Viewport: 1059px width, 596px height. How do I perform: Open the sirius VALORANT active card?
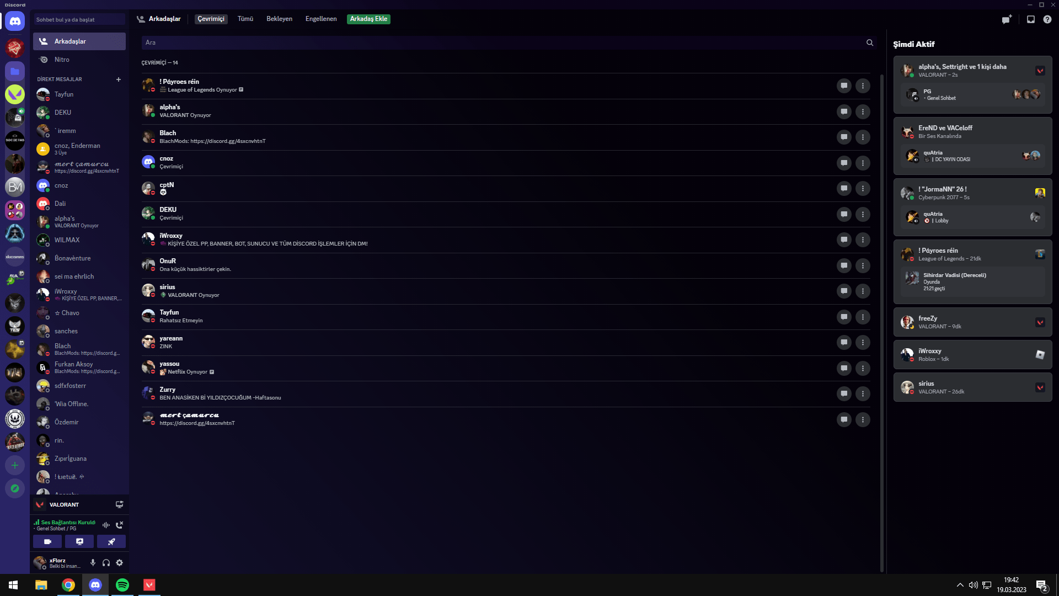click(x=972, y=387)
